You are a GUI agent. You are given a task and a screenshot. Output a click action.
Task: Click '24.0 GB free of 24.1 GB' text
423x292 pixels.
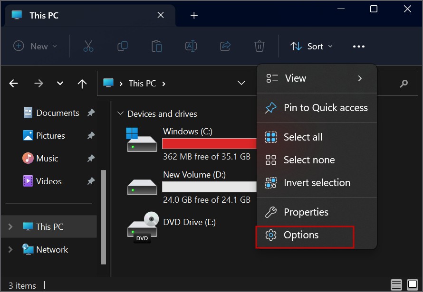tap(207, 199)
